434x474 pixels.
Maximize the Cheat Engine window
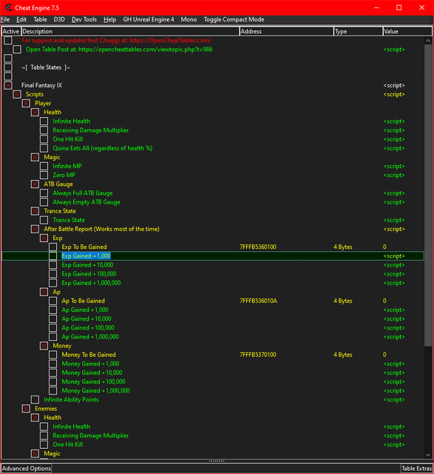click(x=399, y=7)
